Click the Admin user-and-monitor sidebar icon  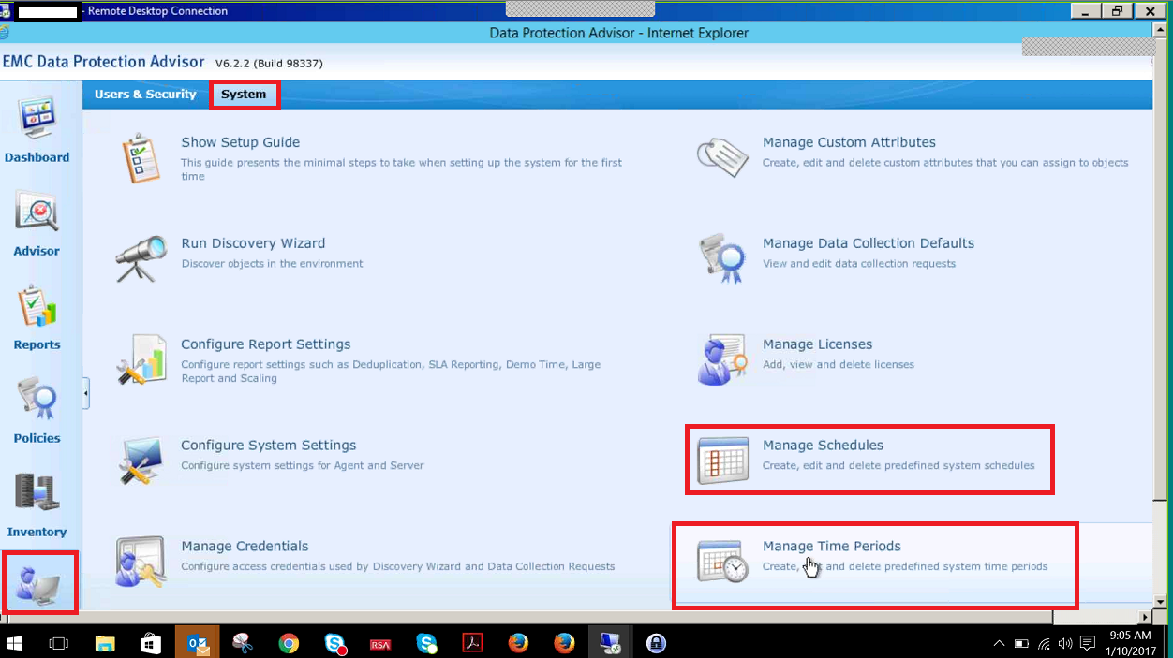coord(38,584)
